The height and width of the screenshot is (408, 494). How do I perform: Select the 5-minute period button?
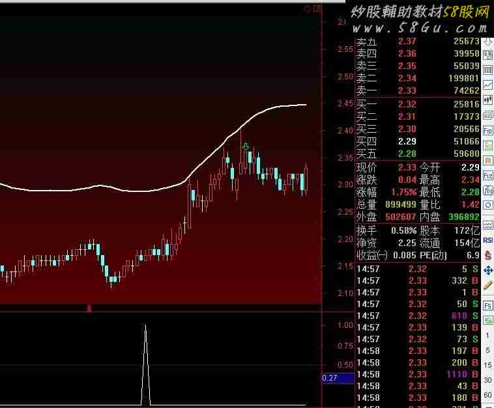pyautogui.click(x=487, y=350)
